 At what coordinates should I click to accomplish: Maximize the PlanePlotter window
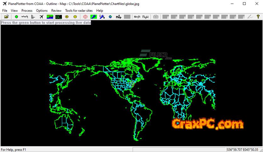(244, 4)
